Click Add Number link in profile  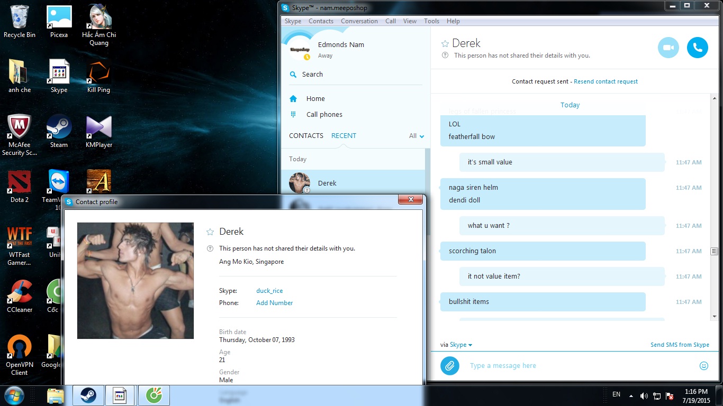click(x=274, y=303)
